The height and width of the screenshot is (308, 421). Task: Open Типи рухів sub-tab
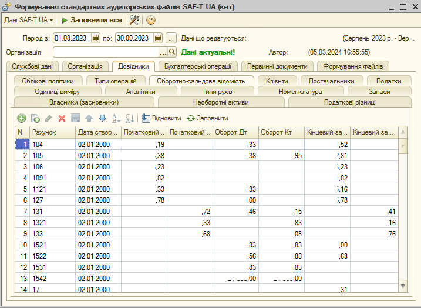click(x=217, y=92)
